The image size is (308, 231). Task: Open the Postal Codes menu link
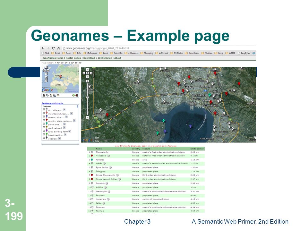(73, 58)
